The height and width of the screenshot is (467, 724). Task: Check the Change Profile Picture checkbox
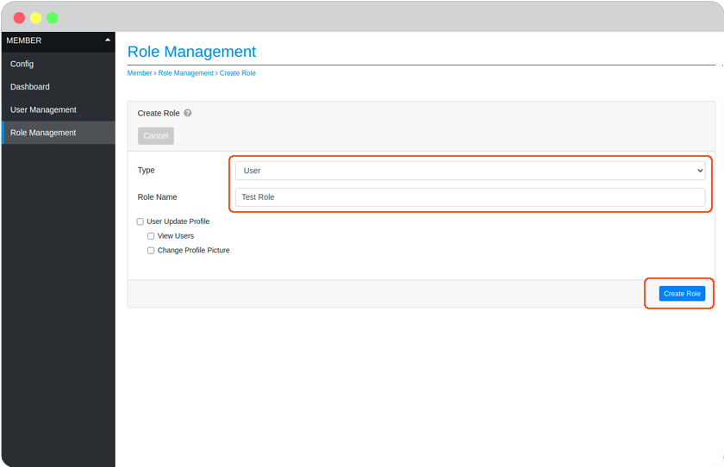tap(151, 250)
